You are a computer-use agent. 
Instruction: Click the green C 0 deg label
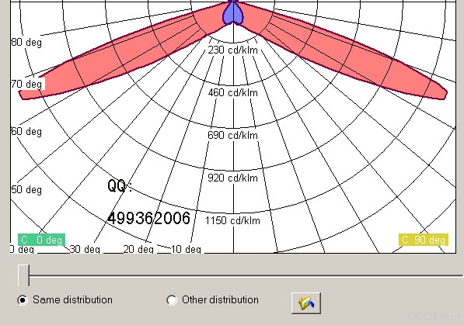click(41, 240)
